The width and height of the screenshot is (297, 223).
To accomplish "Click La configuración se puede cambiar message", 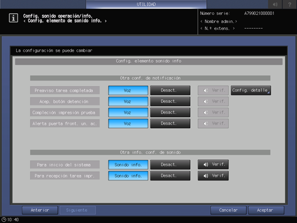I will [54, 51].
